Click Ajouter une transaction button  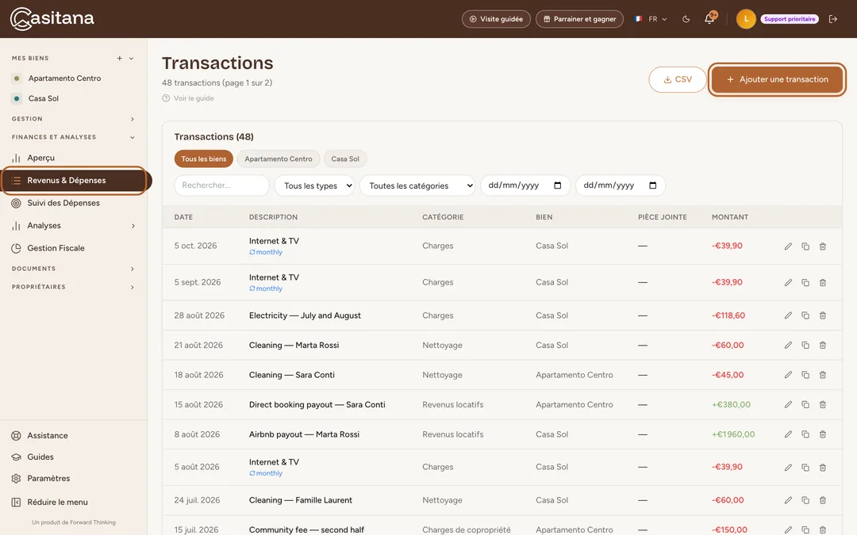coord(777,80)
